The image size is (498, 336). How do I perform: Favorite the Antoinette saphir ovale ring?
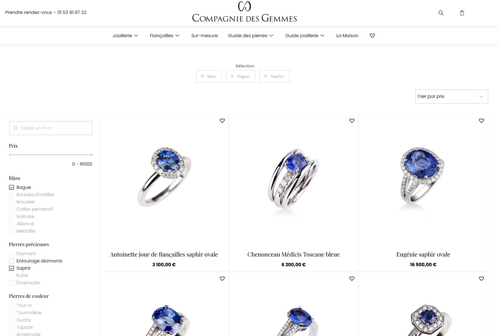point(222,120)
